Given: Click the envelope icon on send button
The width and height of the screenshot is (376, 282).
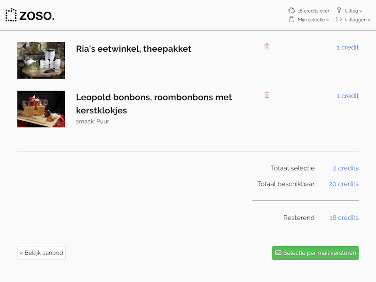Looking at the screenshot, I should 278,253.
